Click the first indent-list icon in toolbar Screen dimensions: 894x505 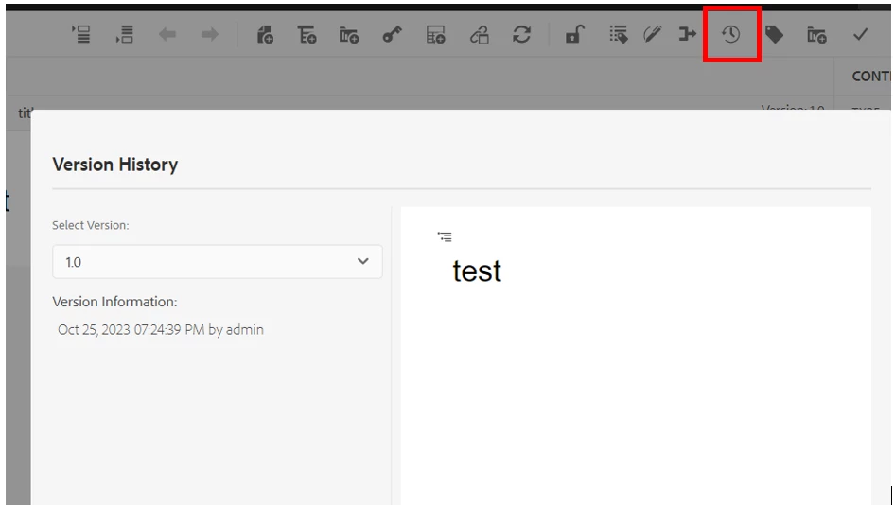81,34
